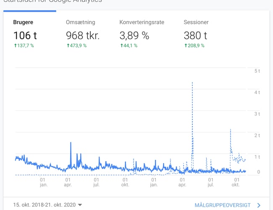Image resolution: width=273 pixels, height=210 pixels.
Task: Click the green up arrow beside 44,1 %
Action: pyautogui.click(x=121, y=46)
